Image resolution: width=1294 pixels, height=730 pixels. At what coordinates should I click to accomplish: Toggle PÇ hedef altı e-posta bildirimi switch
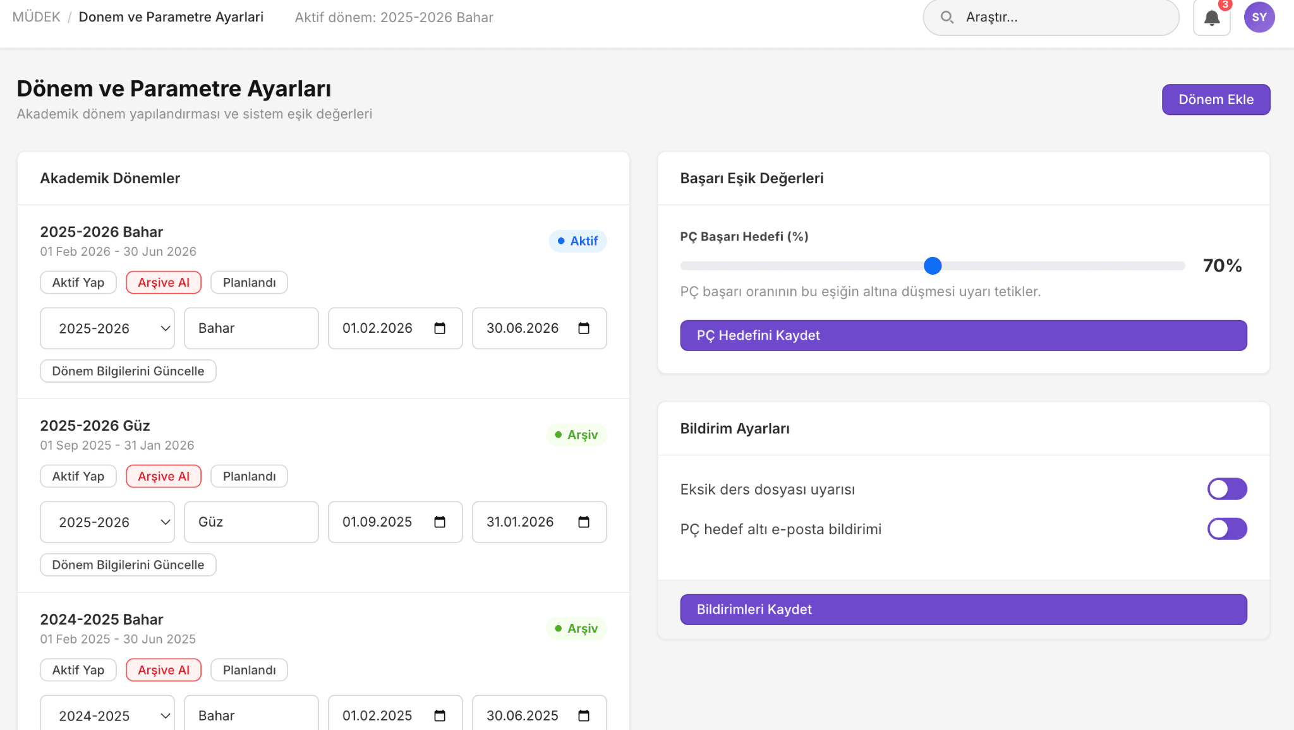click(x=1227, y=529)
